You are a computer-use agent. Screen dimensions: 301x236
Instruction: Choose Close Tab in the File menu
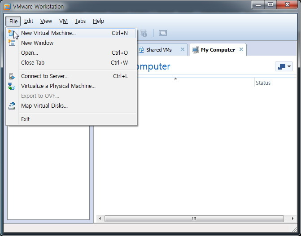[71, 63]
